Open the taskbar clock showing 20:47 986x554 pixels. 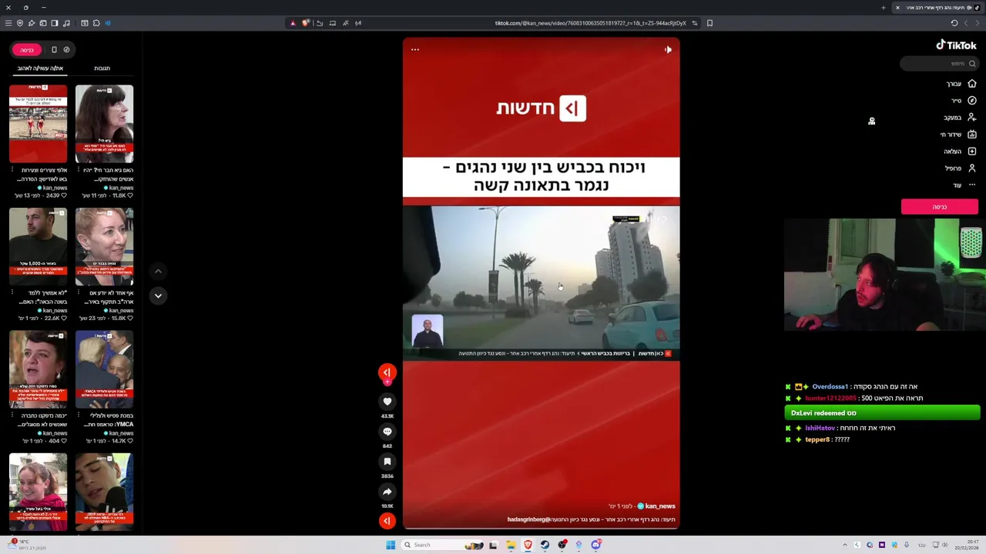click(967, 545)
